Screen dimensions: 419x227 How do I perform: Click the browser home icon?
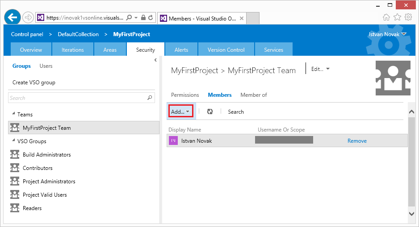click(386, 17)
